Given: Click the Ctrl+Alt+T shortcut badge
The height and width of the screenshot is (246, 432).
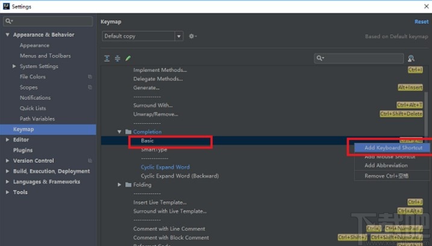Looking at the screenshot, I should click(410, 105).
